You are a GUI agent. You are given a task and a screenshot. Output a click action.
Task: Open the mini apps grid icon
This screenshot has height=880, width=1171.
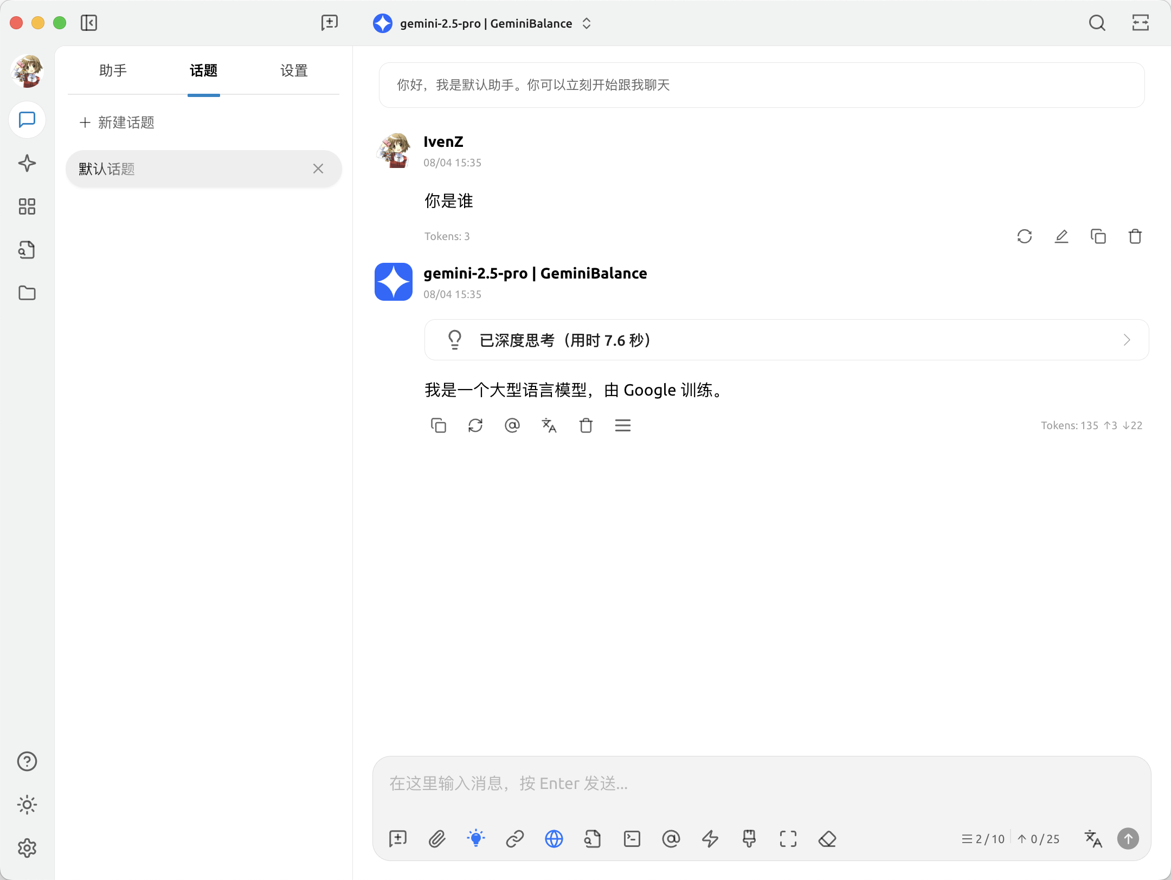pyautogui.click(x=27, y=206)
